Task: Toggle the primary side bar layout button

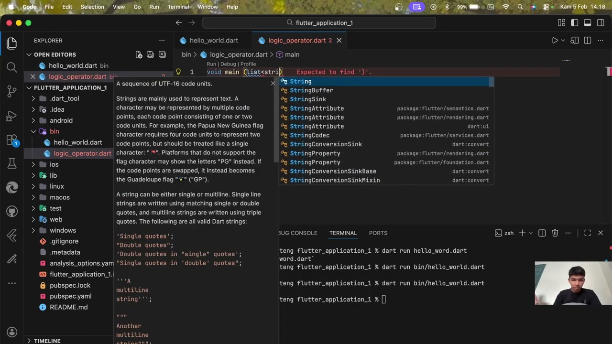Action: (x=575, y=23)
